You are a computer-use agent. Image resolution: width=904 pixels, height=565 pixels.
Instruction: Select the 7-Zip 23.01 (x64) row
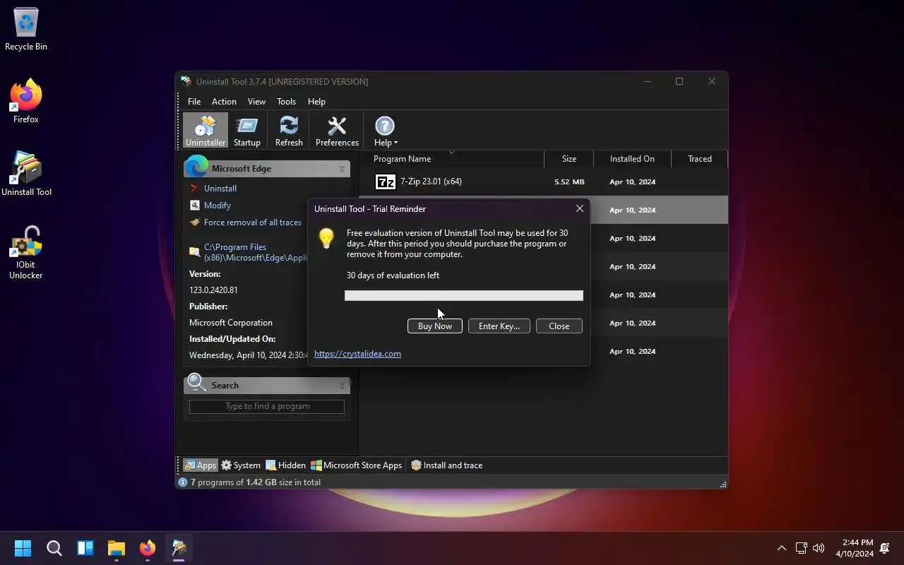(x=543, y=182)
